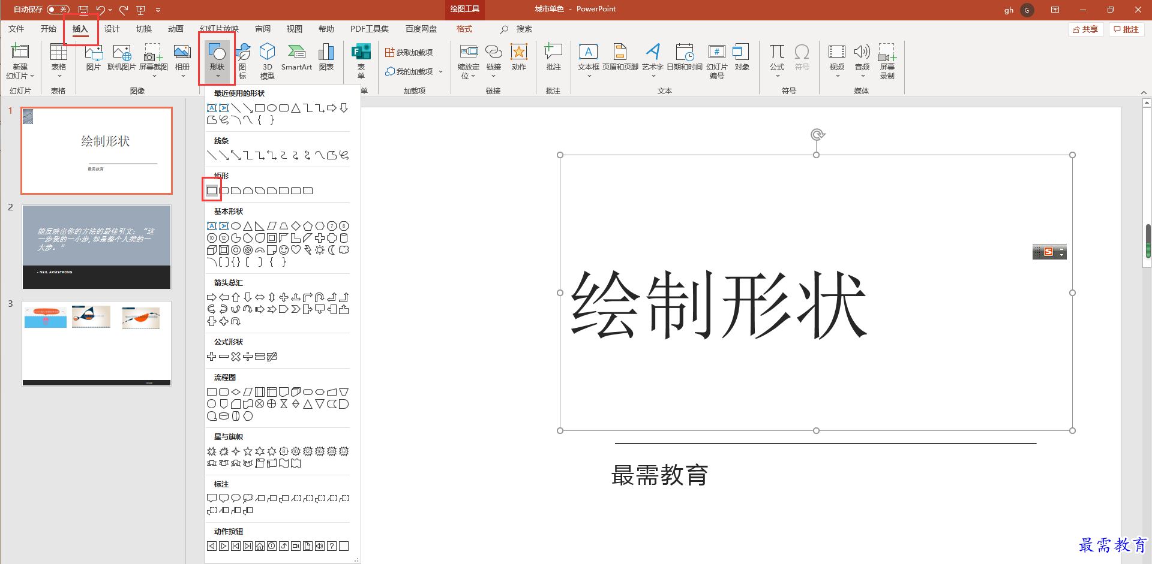Click the 屏幕录制 button
The width and height of the screenshot is (1152, 564).
point(887,61)
